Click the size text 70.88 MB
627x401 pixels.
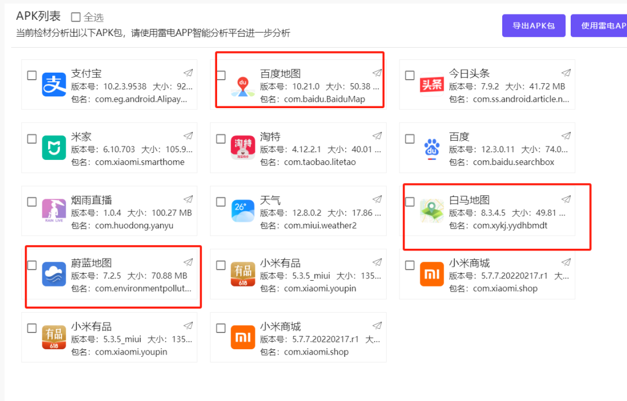pos(169,276)
